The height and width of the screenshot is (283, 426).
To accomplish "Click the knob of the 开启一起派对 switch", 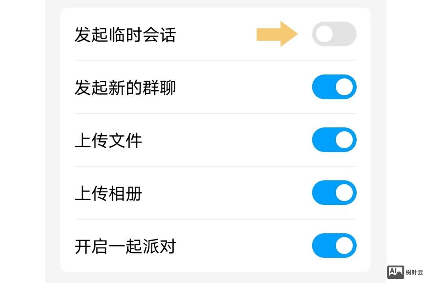I will pyautogui.click(x=344, y=246).
